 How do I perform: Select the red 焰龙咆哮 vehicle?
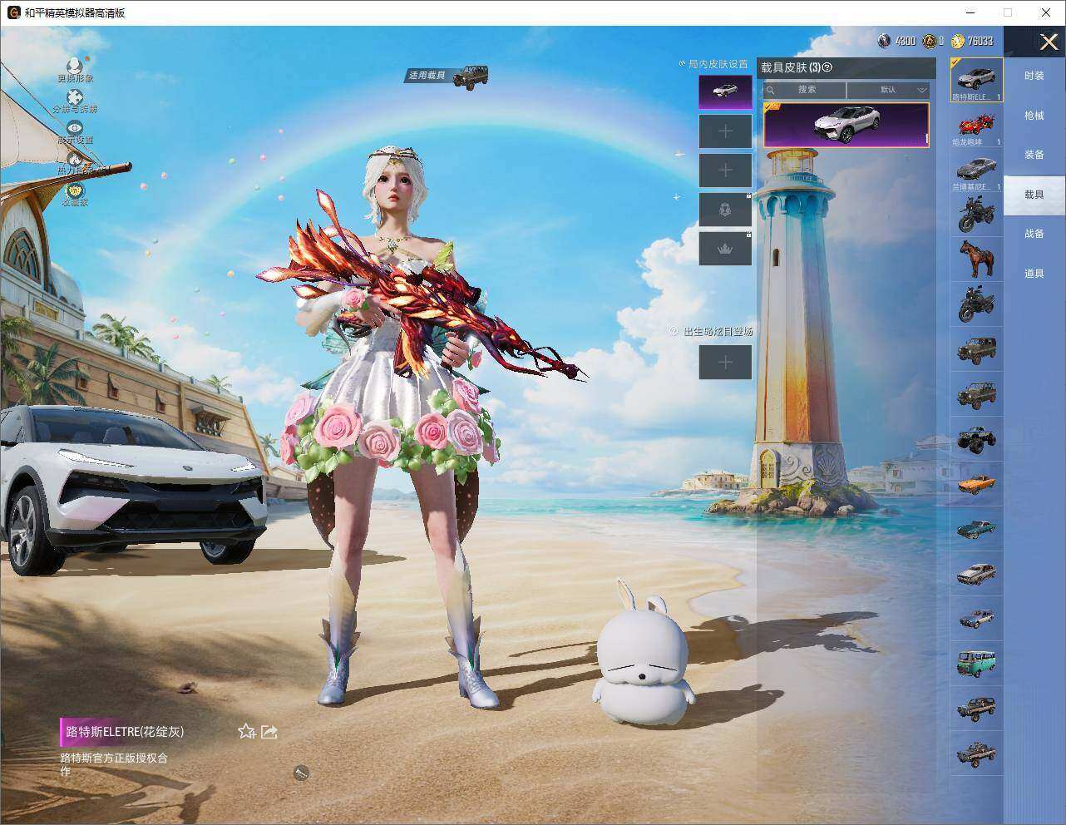click(x=976, y=126)
